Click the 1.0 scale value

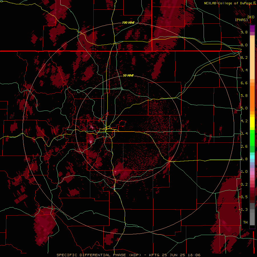coord(244,172)
